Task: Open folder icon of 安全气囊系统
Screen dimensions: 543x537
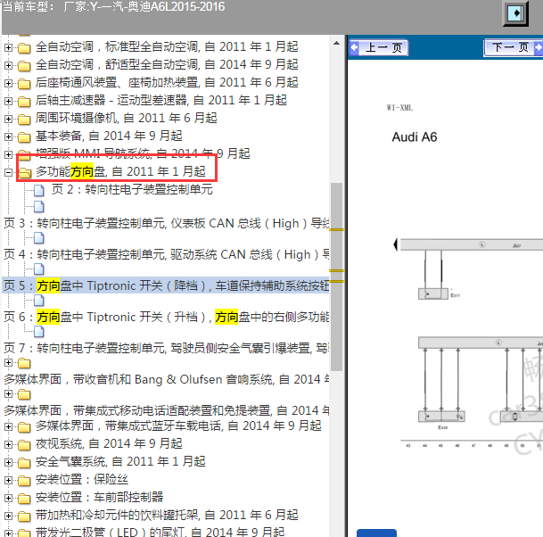Action: [x=24, y=462]
